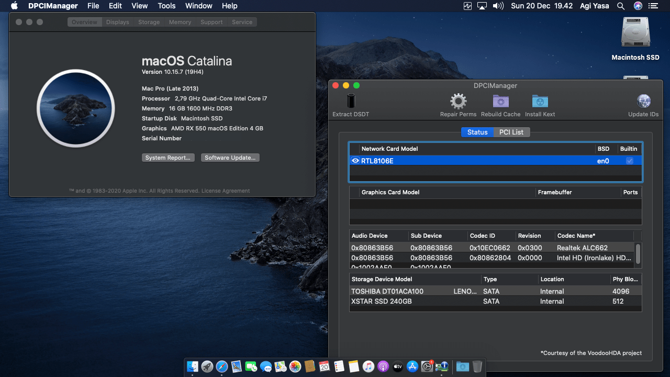Open the Help menu
Viewport: 670px width, 377px height.
230,6
